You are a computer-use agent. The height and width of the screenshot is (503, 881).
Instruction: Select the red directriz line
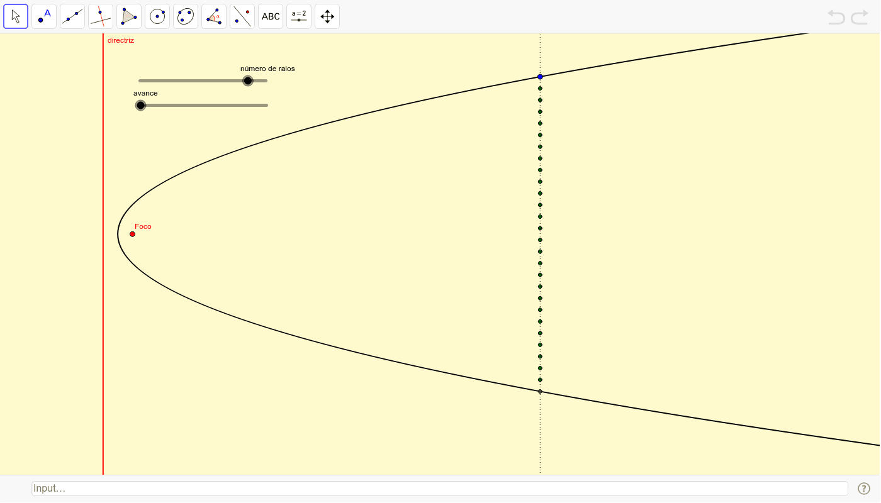(x=103, y=254)
